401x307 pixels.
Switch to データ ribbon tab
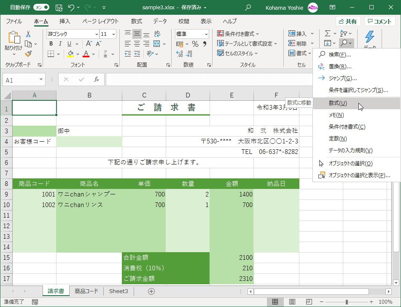point(160,21)
